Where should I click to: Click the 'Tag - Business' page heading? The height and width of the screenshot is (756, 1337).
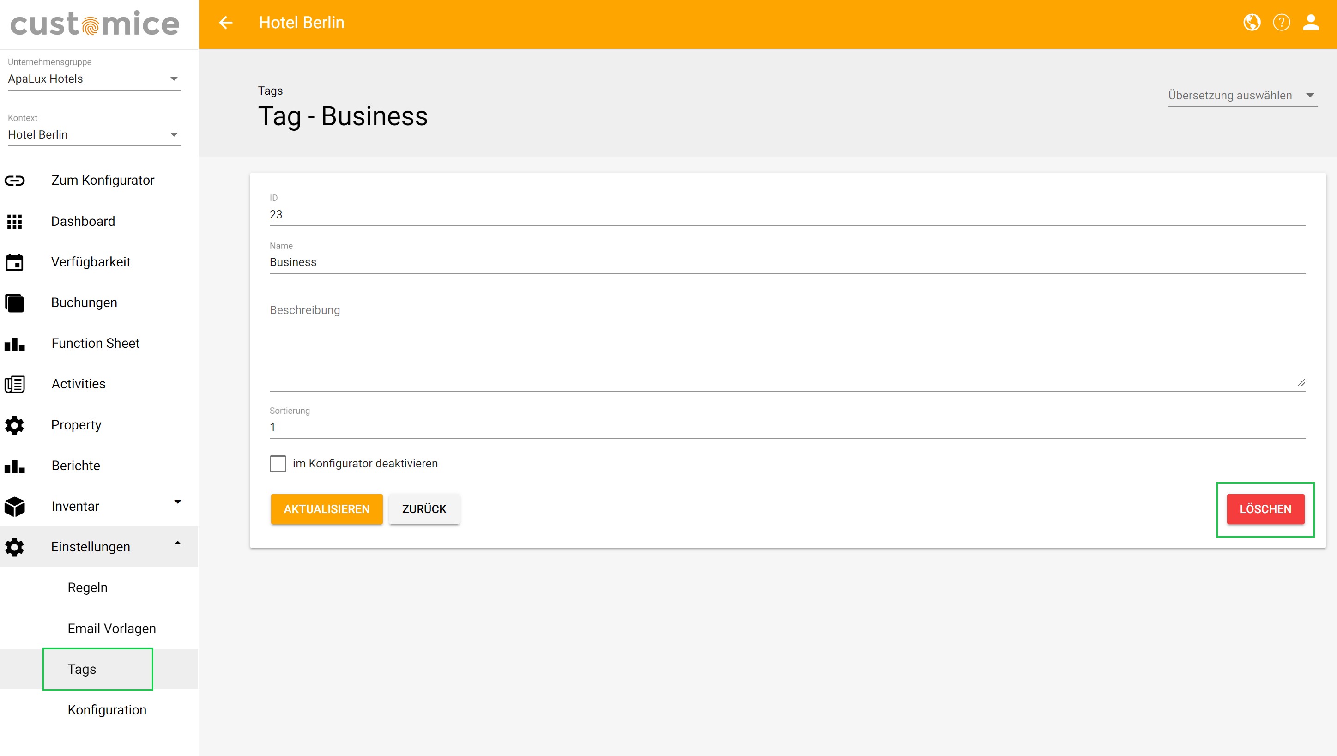pos(343,116)
